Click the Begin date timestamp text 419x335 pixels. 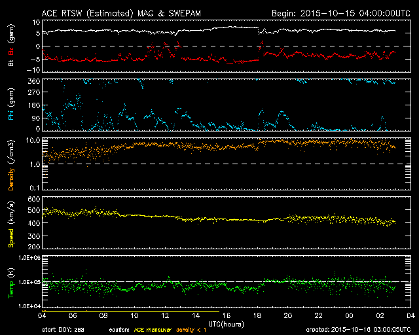pos(337,13)
